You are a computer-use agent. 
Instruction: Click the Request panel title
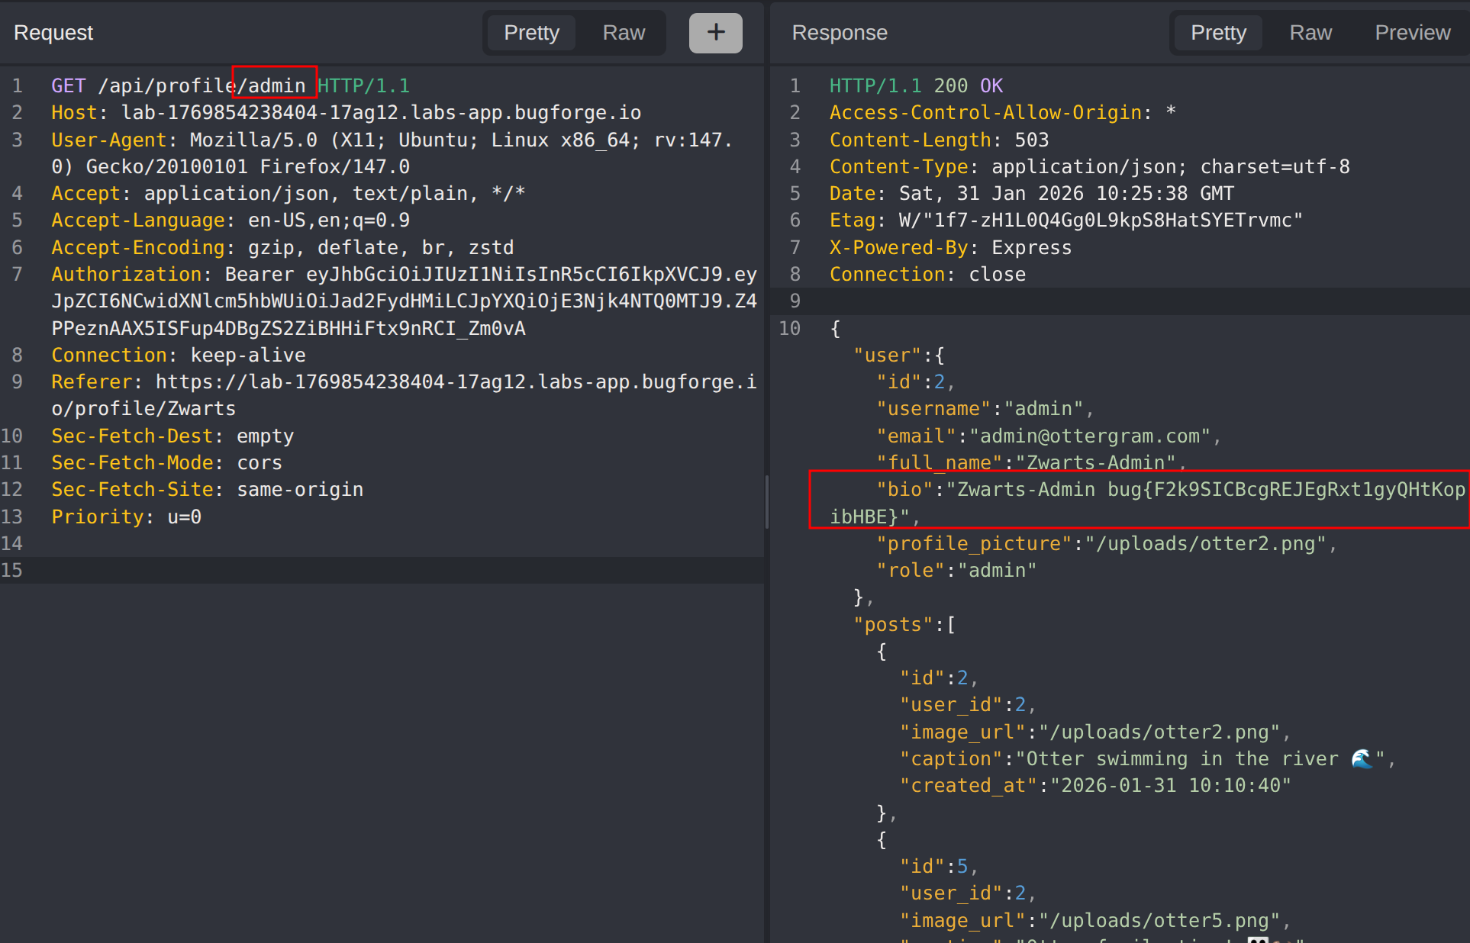[53, 33]
